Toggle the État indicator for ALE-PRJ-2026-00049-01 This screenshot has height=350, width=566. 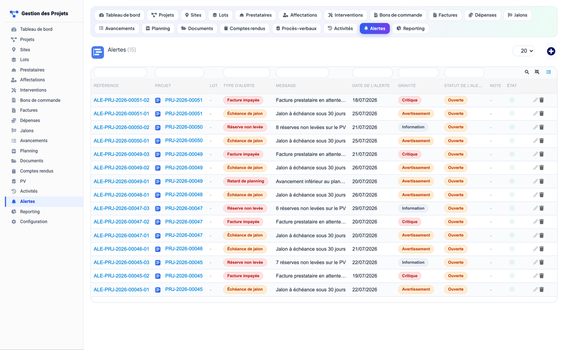(x=512, y=181)
